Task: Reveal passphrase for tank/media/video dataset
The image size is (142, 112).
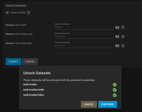Action: (x=117, y=46)
